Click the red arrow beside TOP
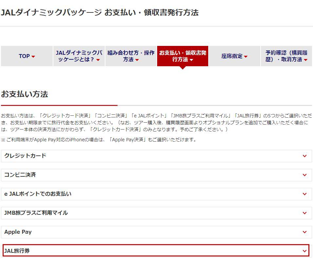313x259 pixels. 33,57
